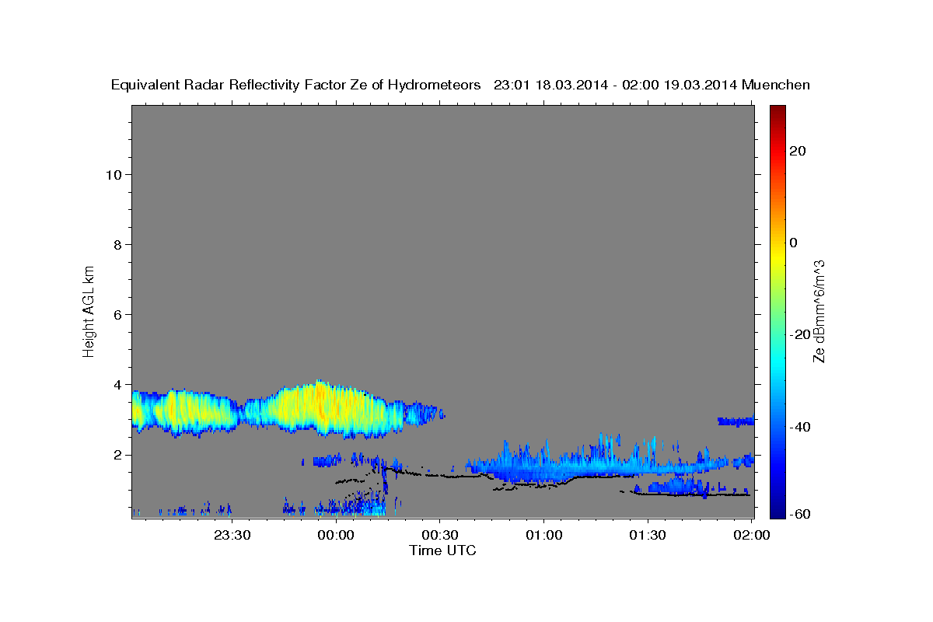
Task: Click the 23:30 time tick label
Action: (232, 535)
